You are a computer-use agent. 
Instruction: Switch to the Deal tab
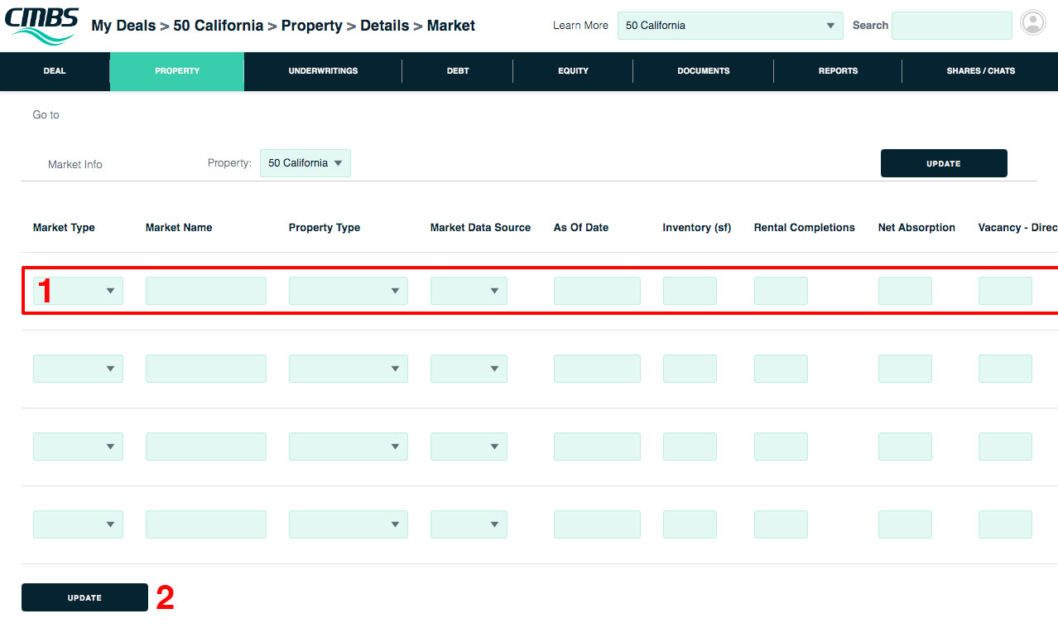[55, 71]
